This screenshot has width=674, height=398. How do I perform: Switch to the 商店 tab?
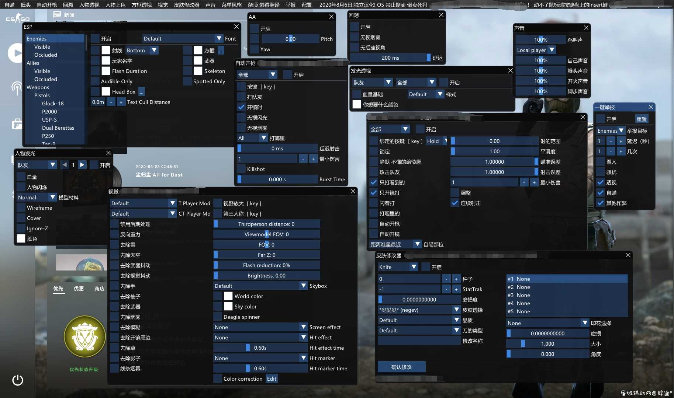tap(99, 289)
